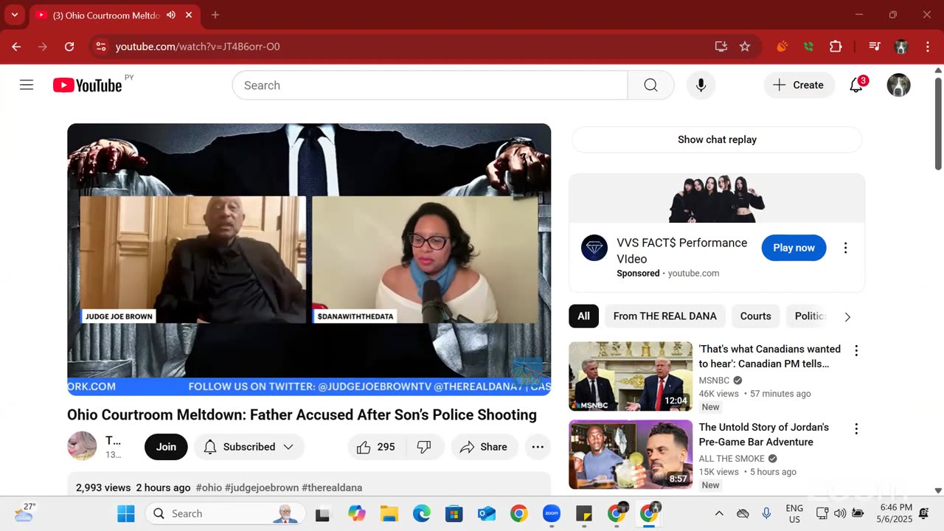
Task: Open a new browser tab
Action: [215, 15]
